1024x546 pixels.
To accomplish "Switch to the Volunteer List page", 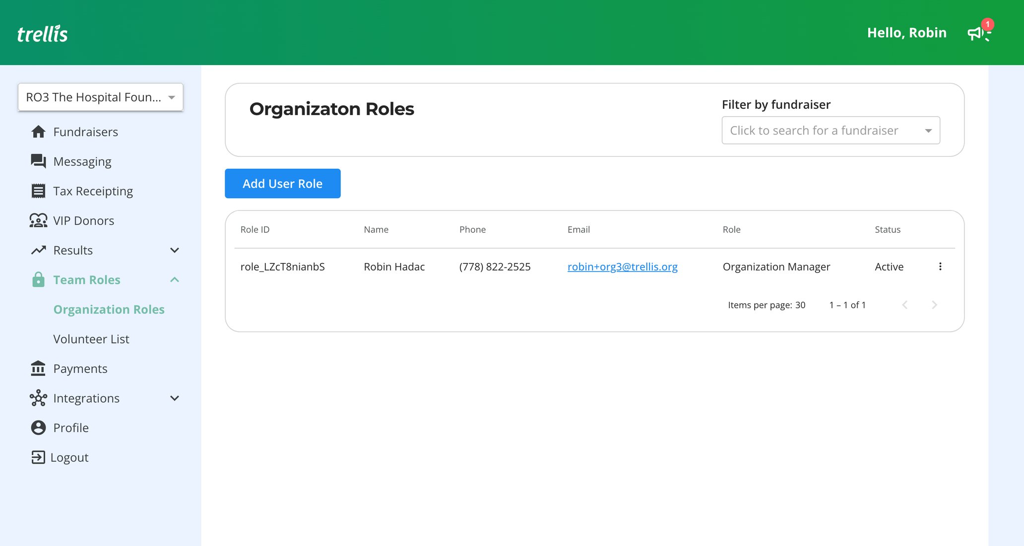I will (91, 339).
